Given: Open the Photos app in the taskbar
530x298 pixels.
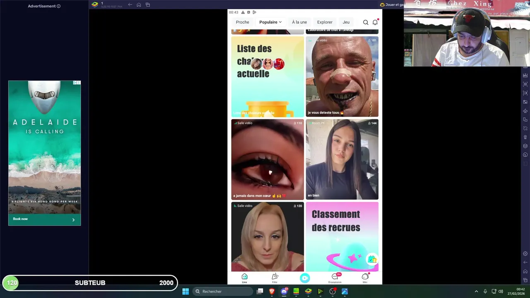Looking at the screenshot, I should (x=344, y=291).
